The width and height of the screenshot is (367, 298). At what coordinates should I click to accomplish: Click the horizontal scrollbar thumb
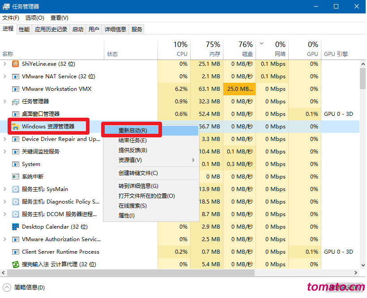point(131,273)
